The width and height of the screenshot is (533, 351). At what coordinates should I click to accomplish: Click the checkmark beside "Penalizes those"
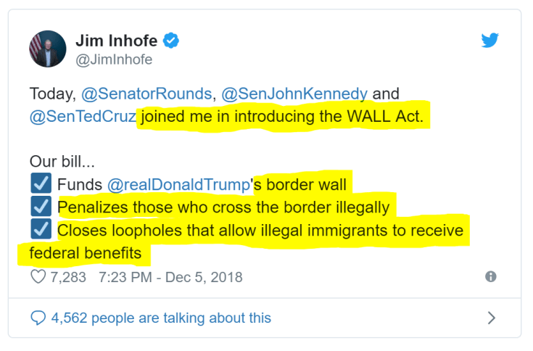coord(41,207)
